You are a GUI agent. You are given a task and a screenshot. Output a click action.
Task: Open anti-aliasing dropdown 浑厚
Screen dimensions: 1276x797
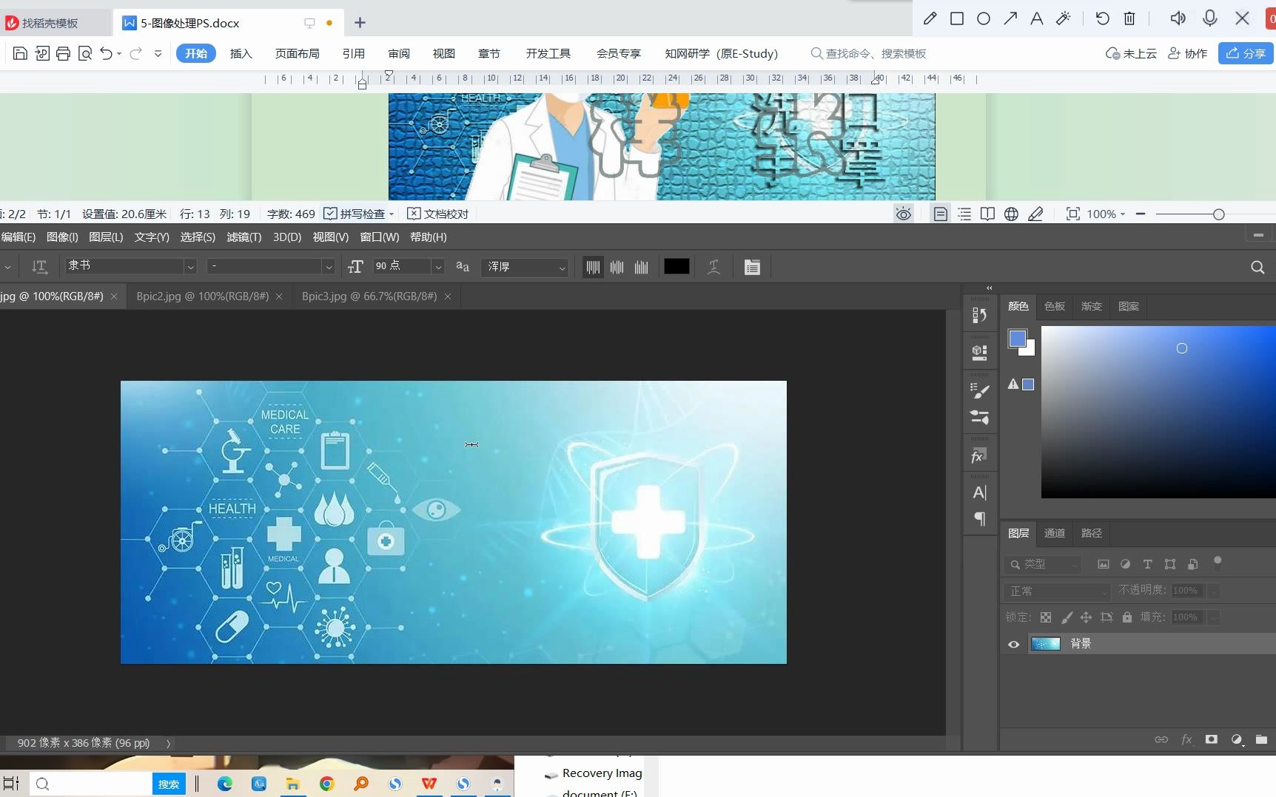click(525, 266)
